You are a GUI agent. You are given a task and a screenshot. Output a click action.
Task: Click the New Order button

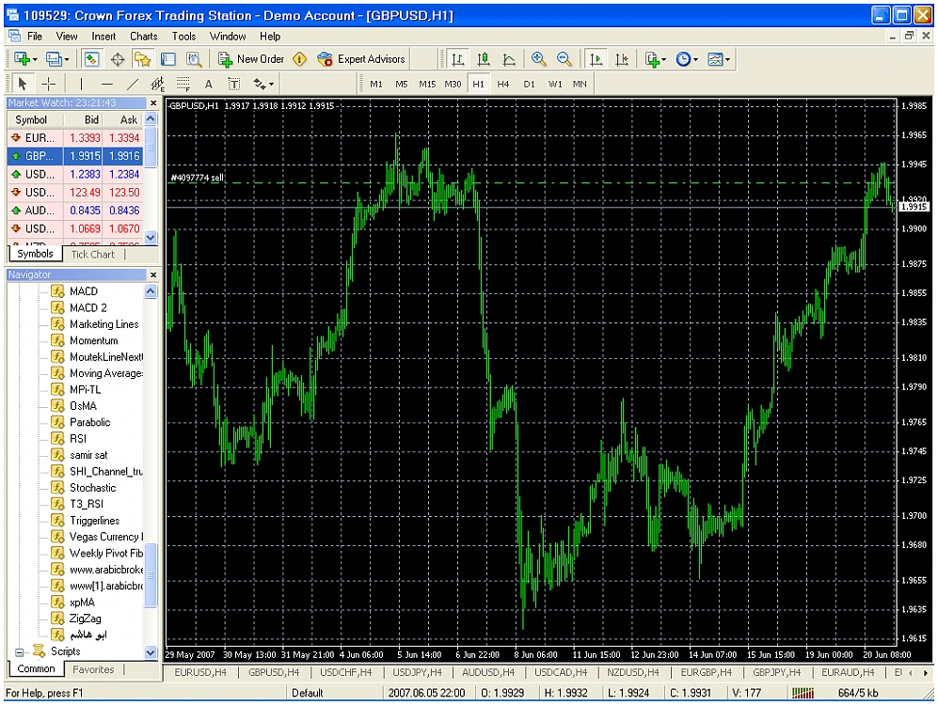[251, 59]
